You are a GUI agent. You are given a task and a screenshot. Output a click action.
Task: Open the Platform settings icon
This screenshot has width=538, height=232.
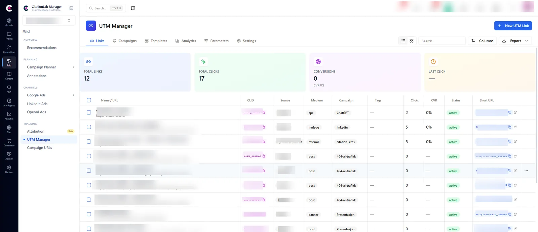[9, 169]
